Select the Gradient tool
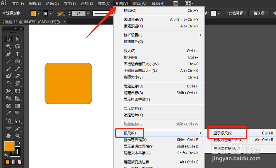 coord(17,106)
